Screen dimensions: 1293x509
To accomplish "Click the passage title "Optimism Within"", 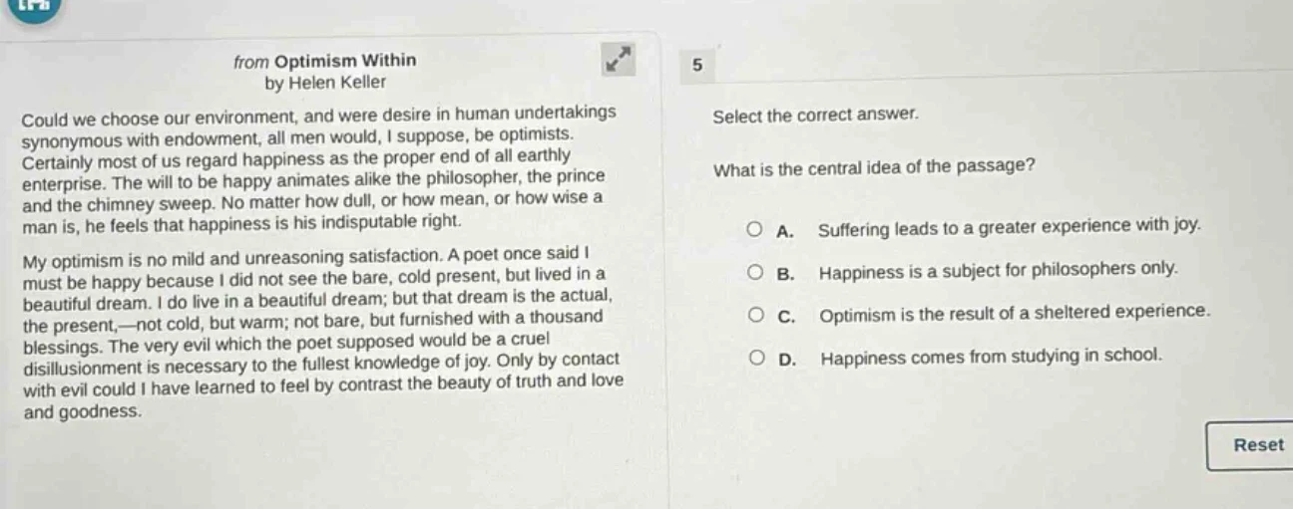I will pos(345,61).
